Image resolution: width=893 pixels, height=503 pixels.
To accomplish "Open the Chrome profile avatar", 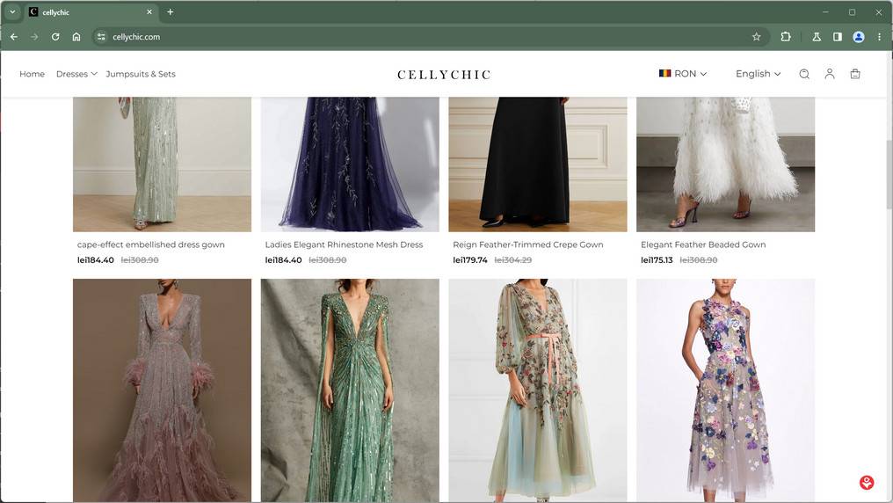I will [x=858, y=36].
